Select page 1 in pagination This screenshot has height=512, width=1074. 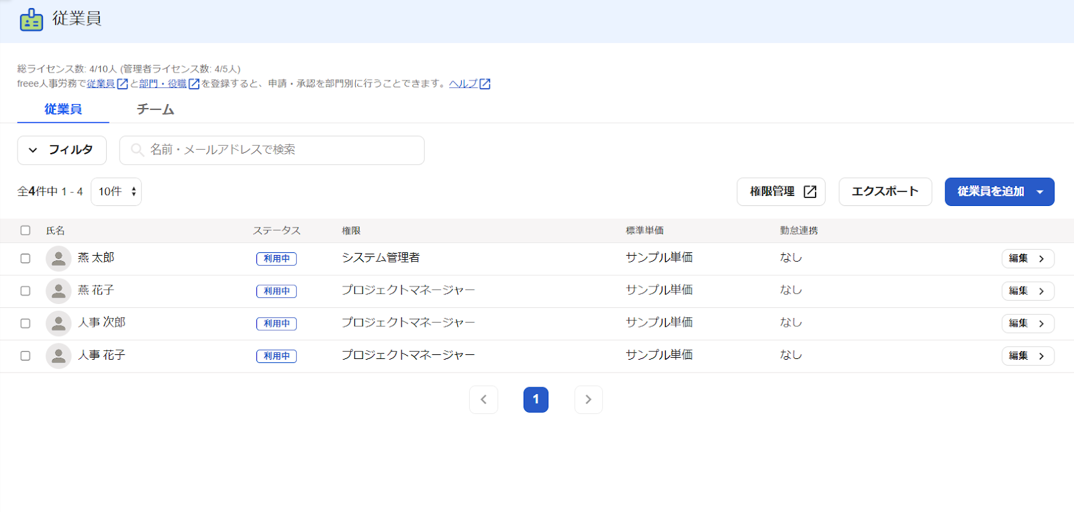pyautogui.click(x=536, y=399)
